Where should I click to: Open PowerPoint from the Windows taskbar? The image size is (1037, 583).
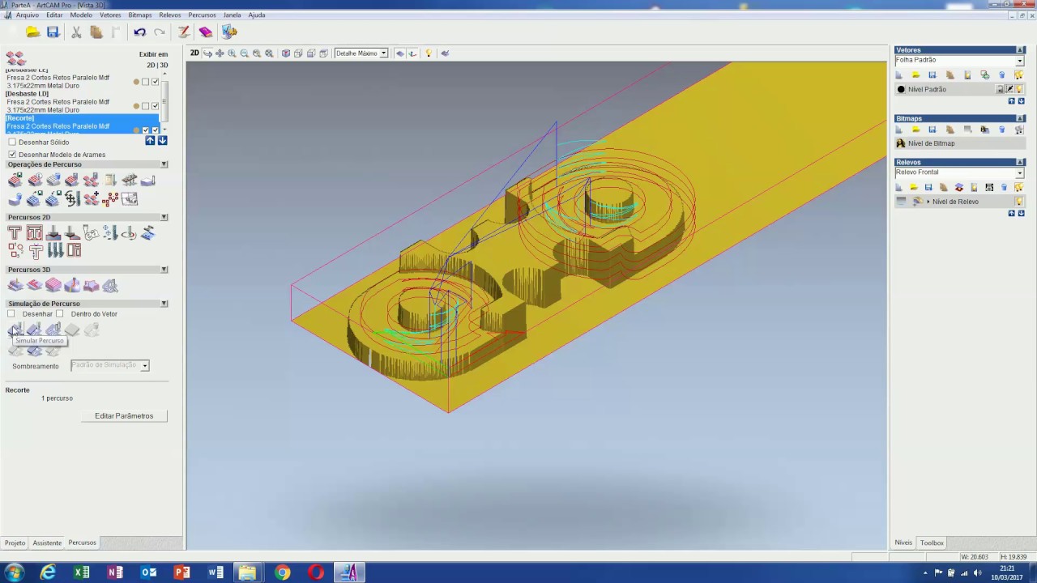click(x=181, y=573)
